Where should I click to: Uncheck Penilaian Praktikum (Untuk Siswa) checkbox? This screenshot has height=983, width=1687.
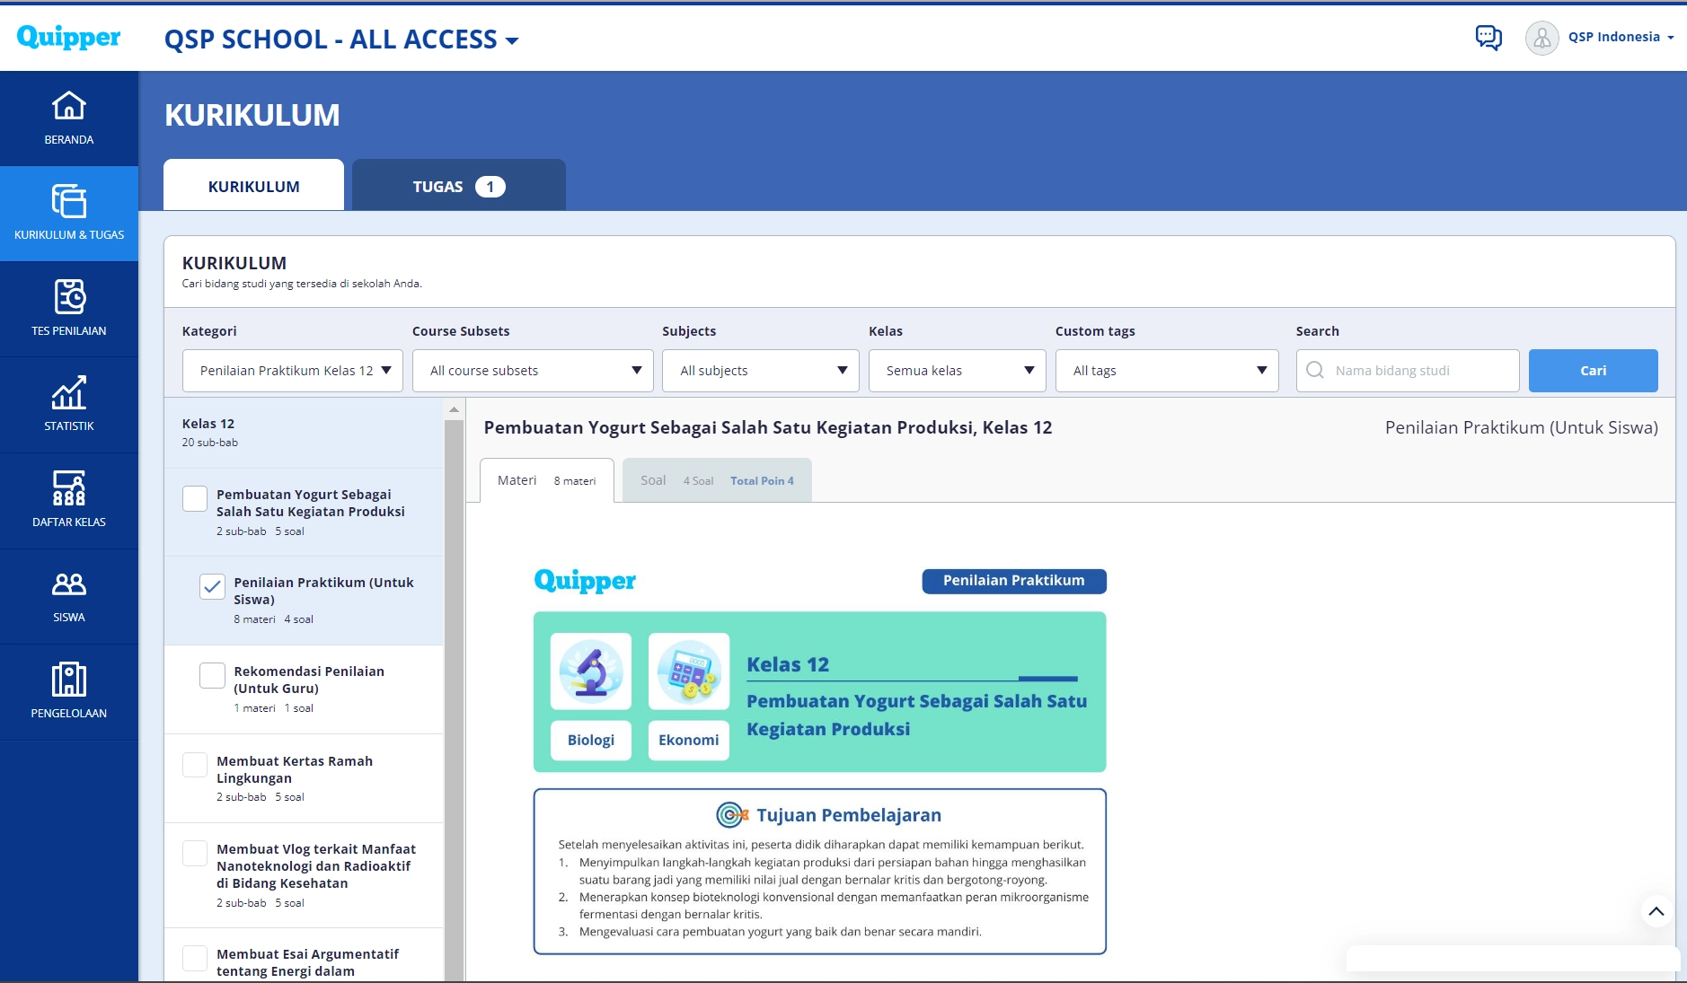(212, 587)
